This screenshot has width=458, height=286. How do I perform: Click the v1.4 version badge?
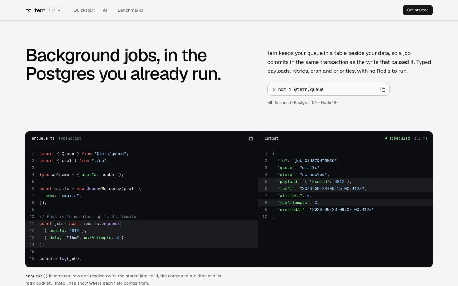pos(56,10)
